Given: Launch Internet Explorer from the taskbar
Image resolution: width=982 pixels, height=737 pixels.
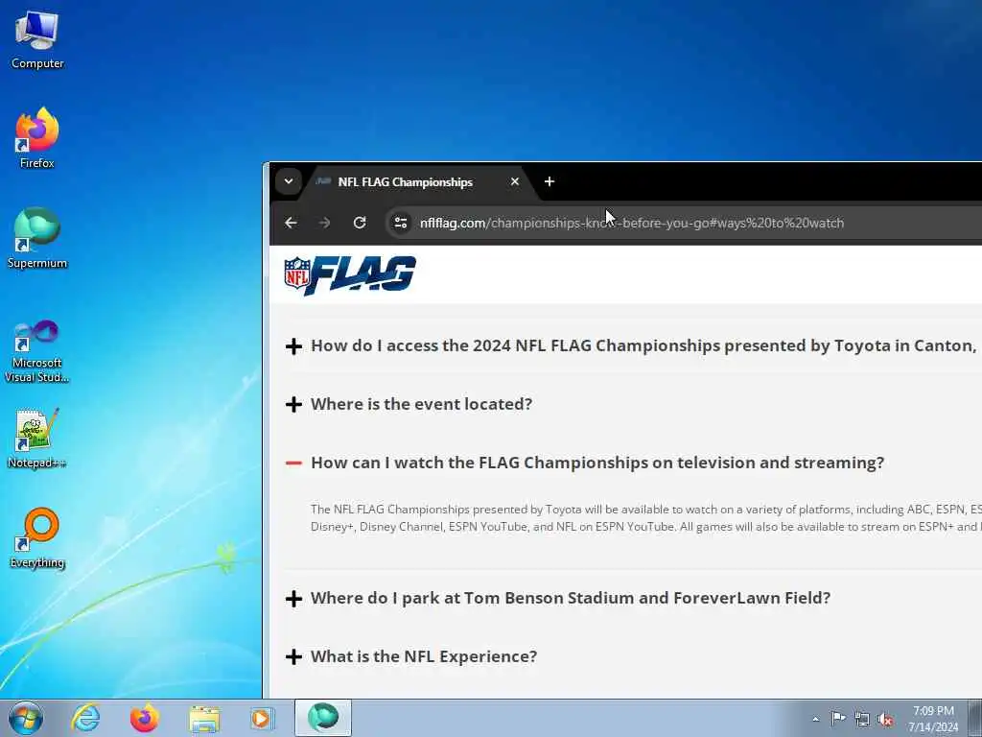Looking at the screenshot, I should click(x=85, y=718).
